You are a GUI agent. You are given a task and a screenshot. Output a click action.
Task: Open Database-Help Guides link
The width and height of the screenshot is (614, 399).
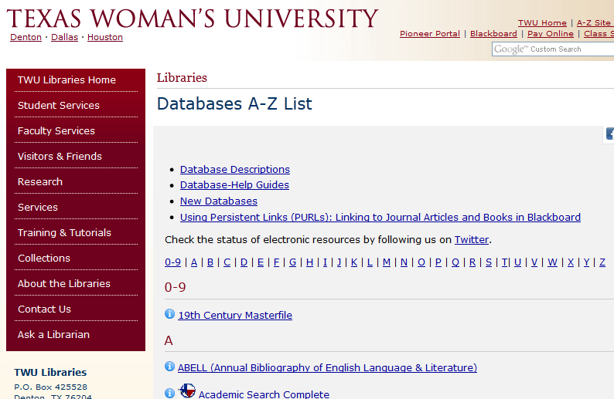point(234,185)
